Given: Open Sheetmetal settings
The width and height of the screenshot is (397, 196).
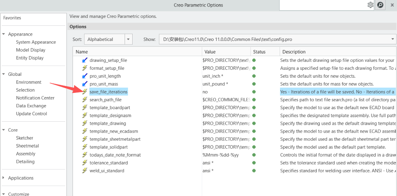Looking at the screenshot, I should tap(27, 146).
